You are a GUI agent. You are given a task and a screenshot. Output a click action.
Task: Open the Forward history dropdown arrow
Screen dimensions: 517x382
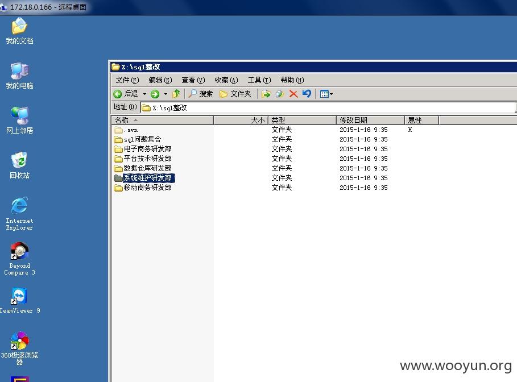coord(166,94)
